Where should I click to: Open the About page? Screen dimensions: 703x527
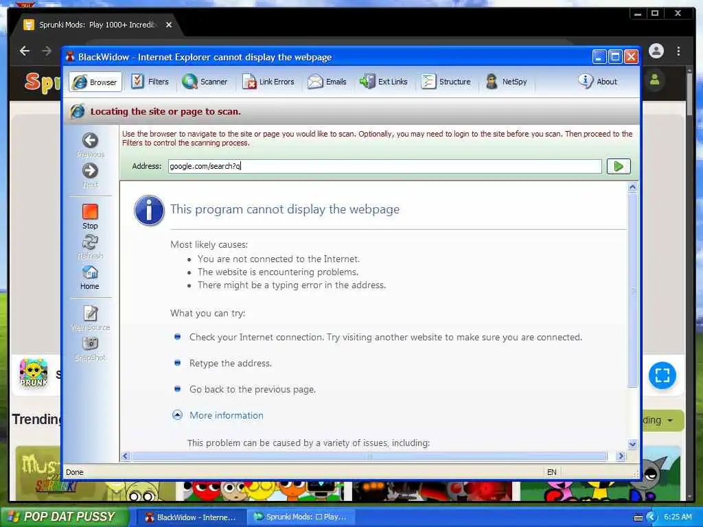598,82
